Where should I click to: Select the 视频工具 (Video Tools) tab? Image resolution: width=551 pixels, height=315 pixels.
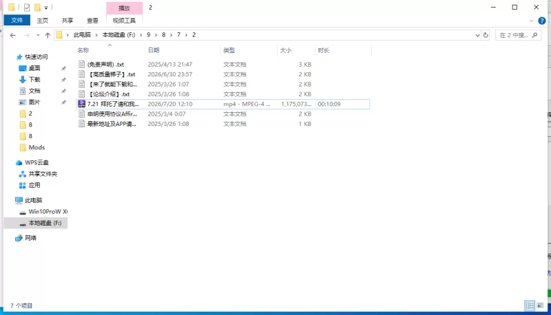(124, 21)
